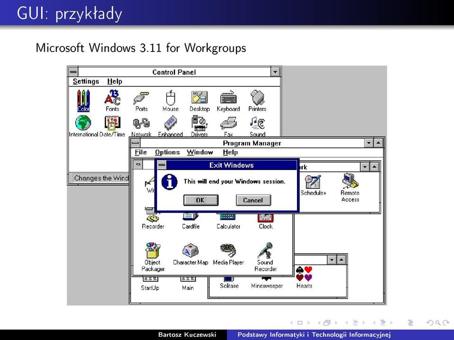Open the Accessories group control menu box
The height and width of the screenshot is (340, 454).
click(138, 164)
